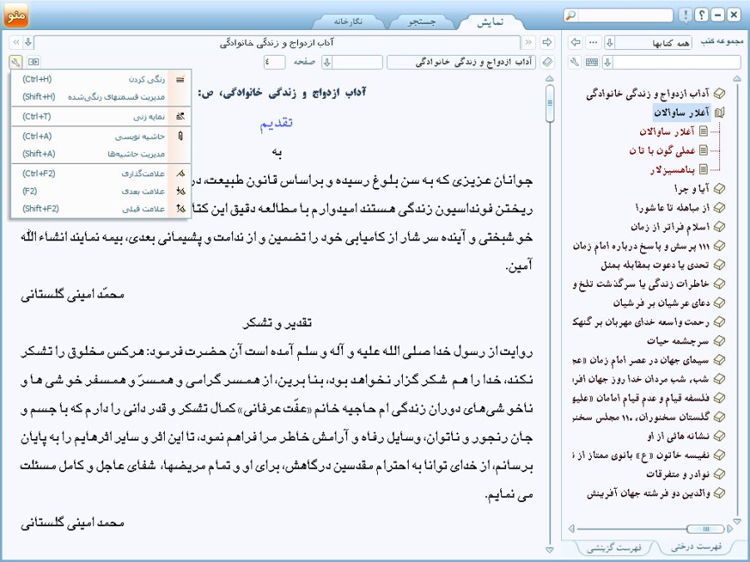This screenshot has height=562, width=750.
Task: Click the double chevron at the title bar's right end
Action: pyautogui.click(x=528, y=42)
